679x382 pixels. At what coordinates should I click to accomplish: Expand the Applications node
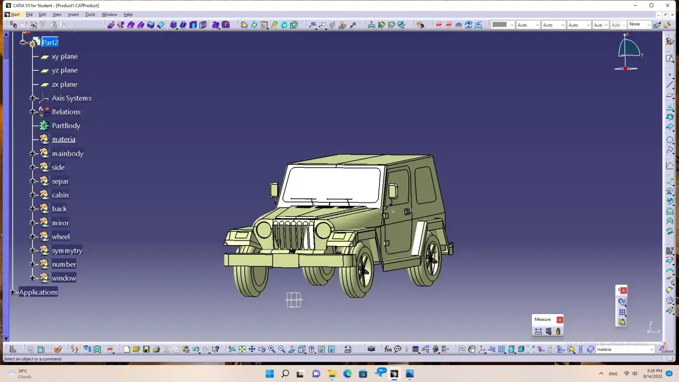(x=12, y=292)
